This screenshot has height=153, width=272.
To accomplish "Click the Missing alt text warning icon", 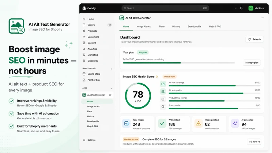I will coord(199,123).
